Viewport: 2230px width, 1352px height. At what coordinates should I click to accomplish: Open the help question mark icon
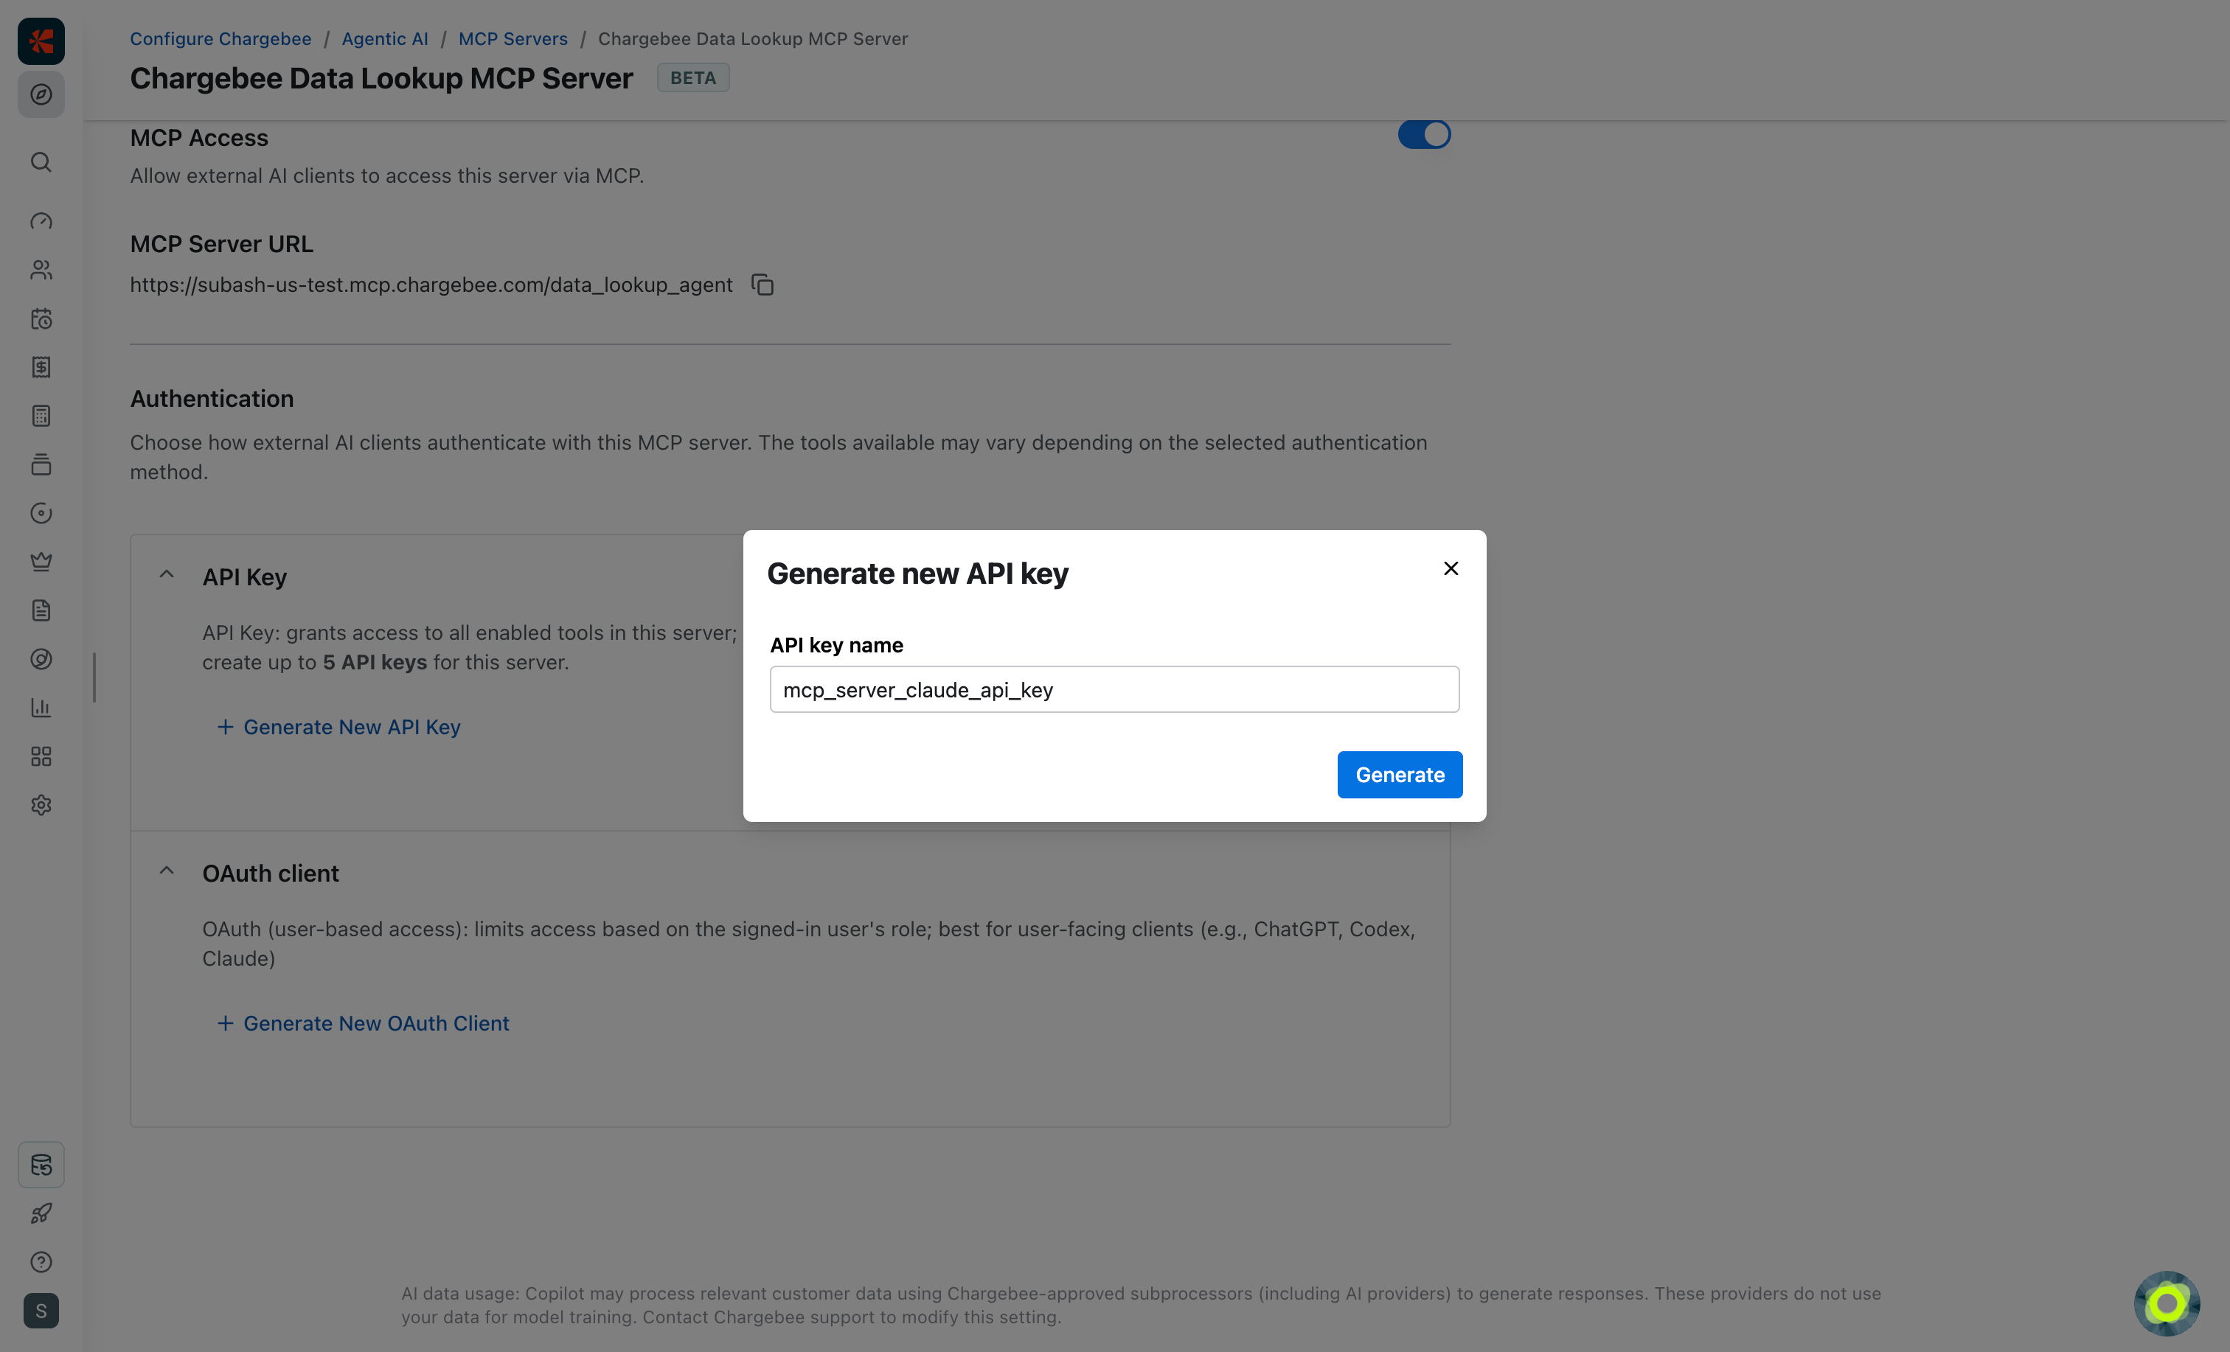[41, 1262]
